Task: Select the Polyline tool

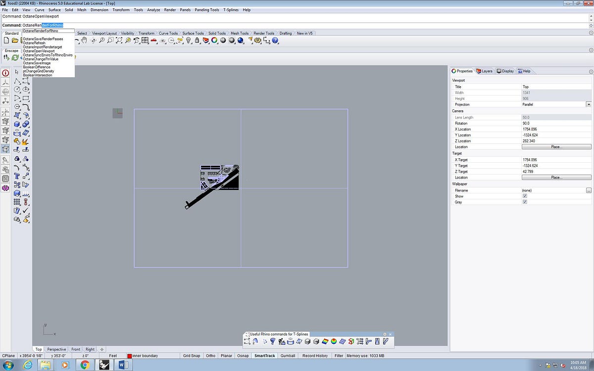Action: click(x=17, y=81)
